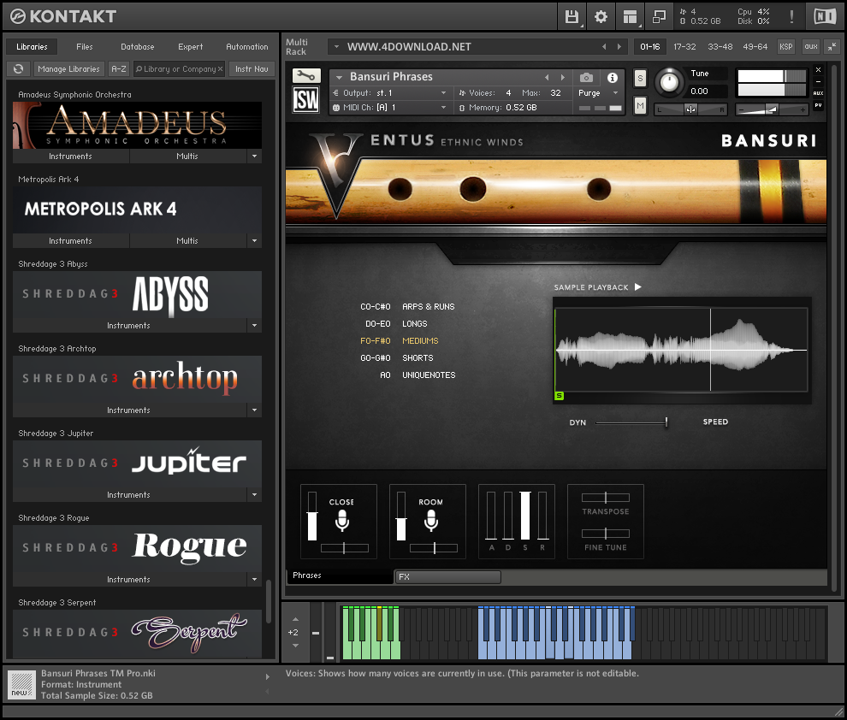847x720 pixels.
Task: Go to previous multi rack preset arrow
Action: tap(604, 47)
